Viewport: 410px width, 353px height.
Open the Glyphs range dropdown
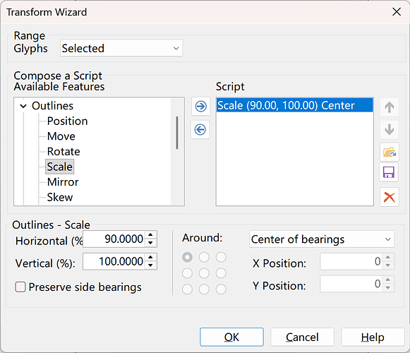pos(121,48)
